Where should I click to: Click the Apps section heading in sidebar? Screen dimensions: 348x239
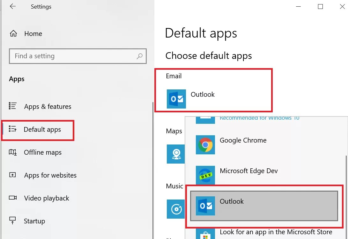17,79
